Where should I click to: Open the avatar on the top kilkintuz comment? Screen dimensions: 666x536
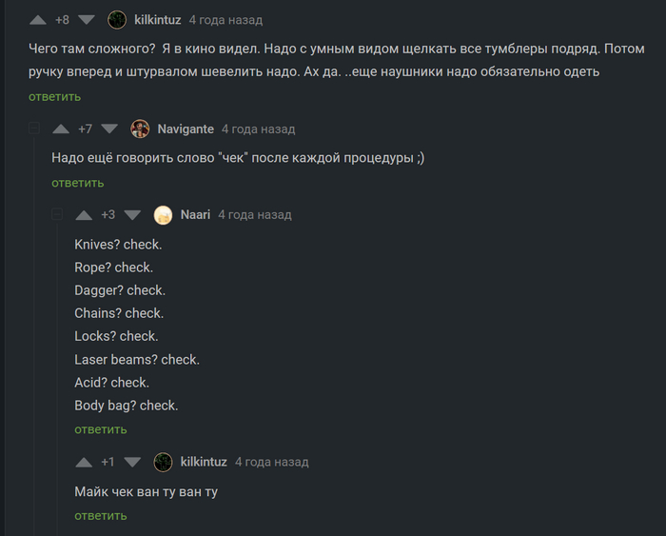point(117,20)
